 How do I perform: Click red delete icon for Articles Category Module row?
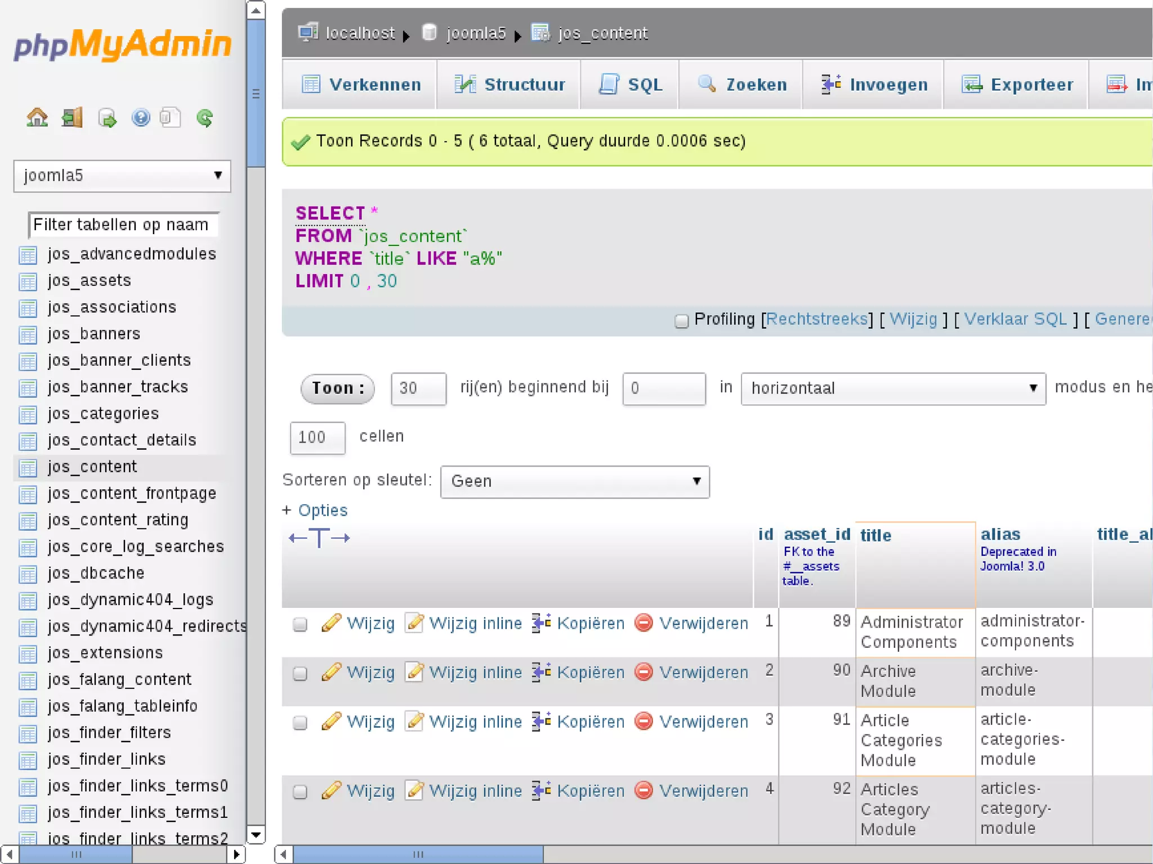(x=643, y=790)
